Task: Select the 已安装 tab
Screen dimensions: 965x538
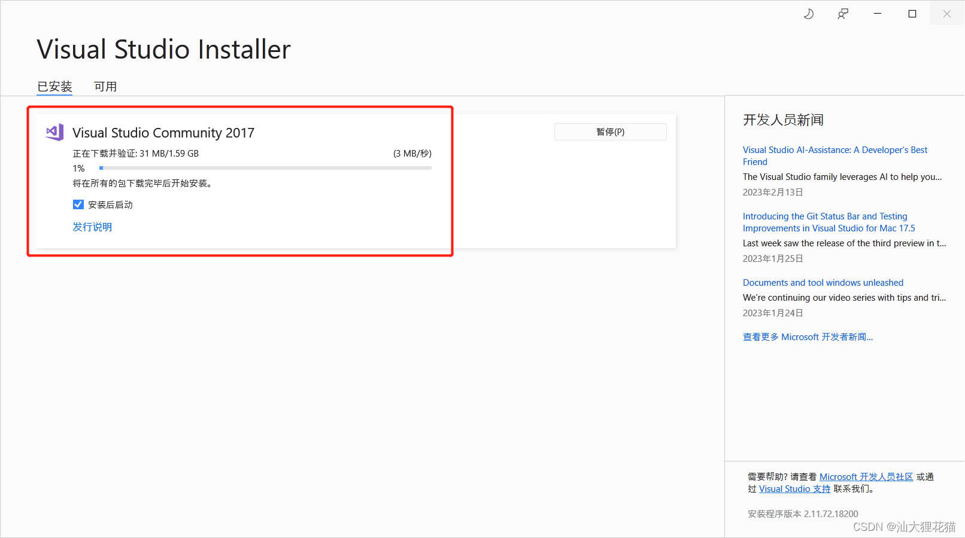Action: (x=54, y=86)
